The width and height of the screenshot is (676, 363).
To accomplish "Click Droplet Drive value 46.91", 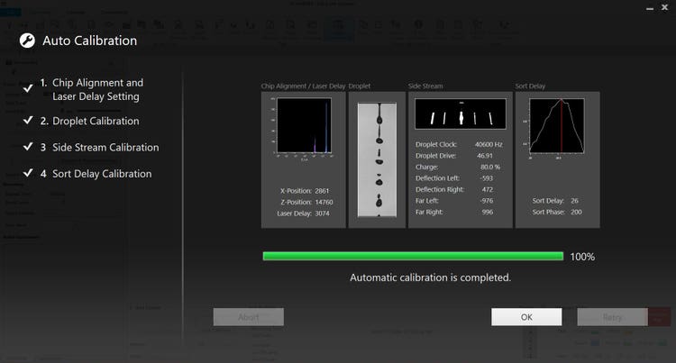I will tap(485, 156).
